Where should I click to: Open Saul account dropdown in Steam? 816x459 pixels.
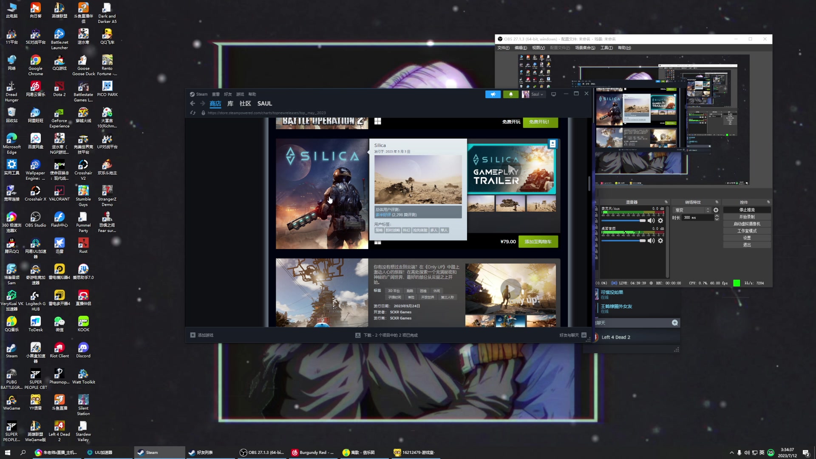(533, 94)
